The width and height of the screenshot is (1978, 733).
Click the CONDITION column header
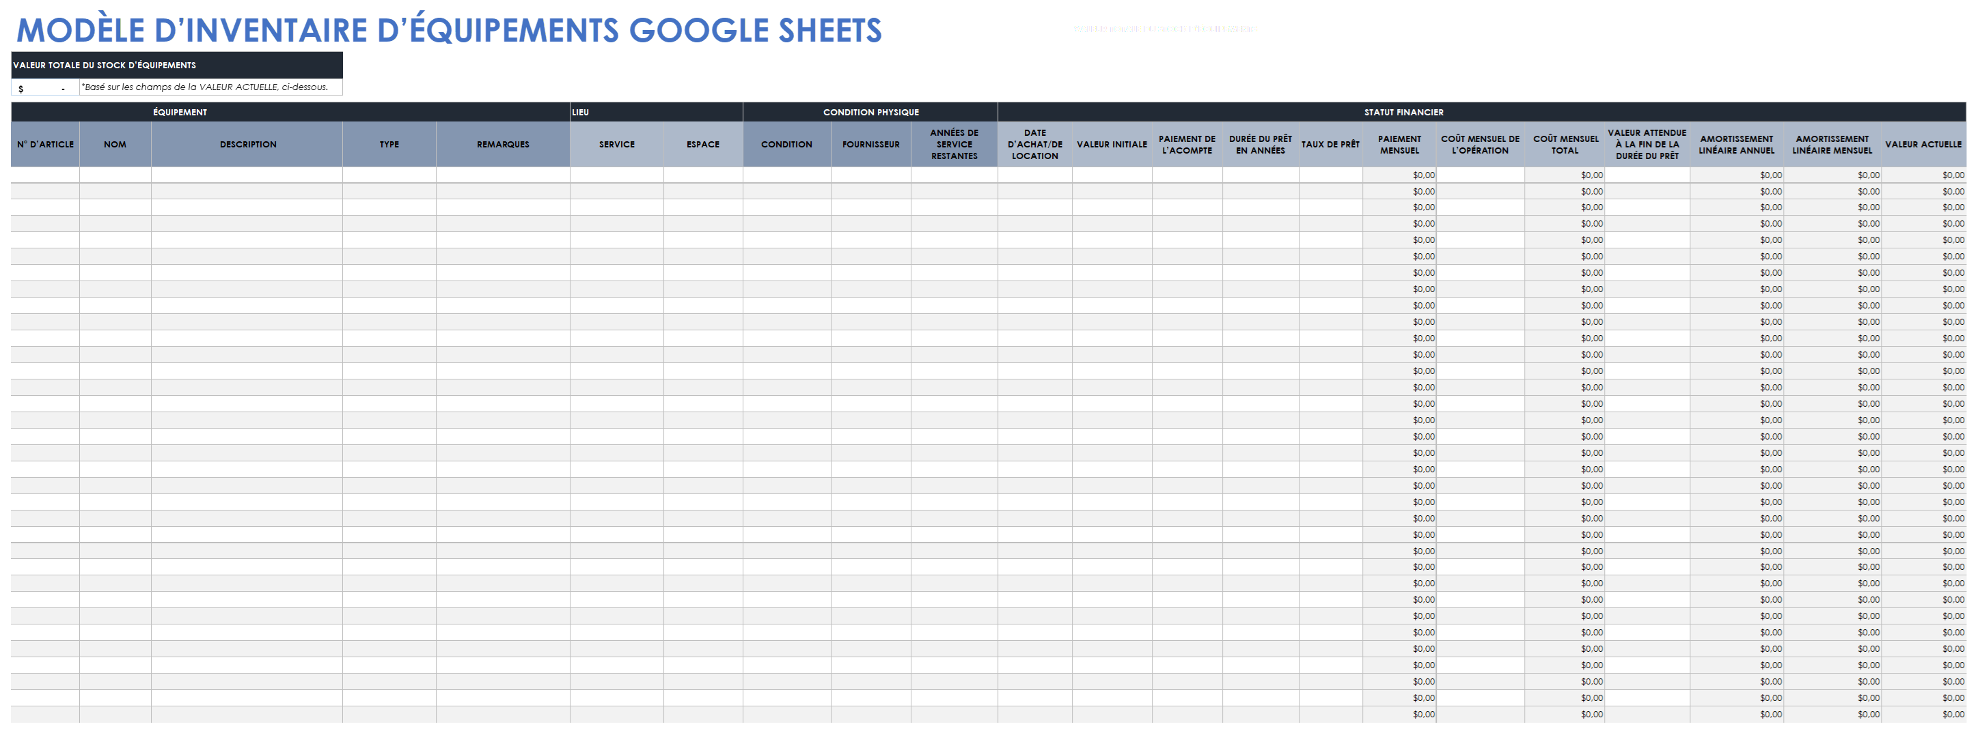click(x=786, y=144)
